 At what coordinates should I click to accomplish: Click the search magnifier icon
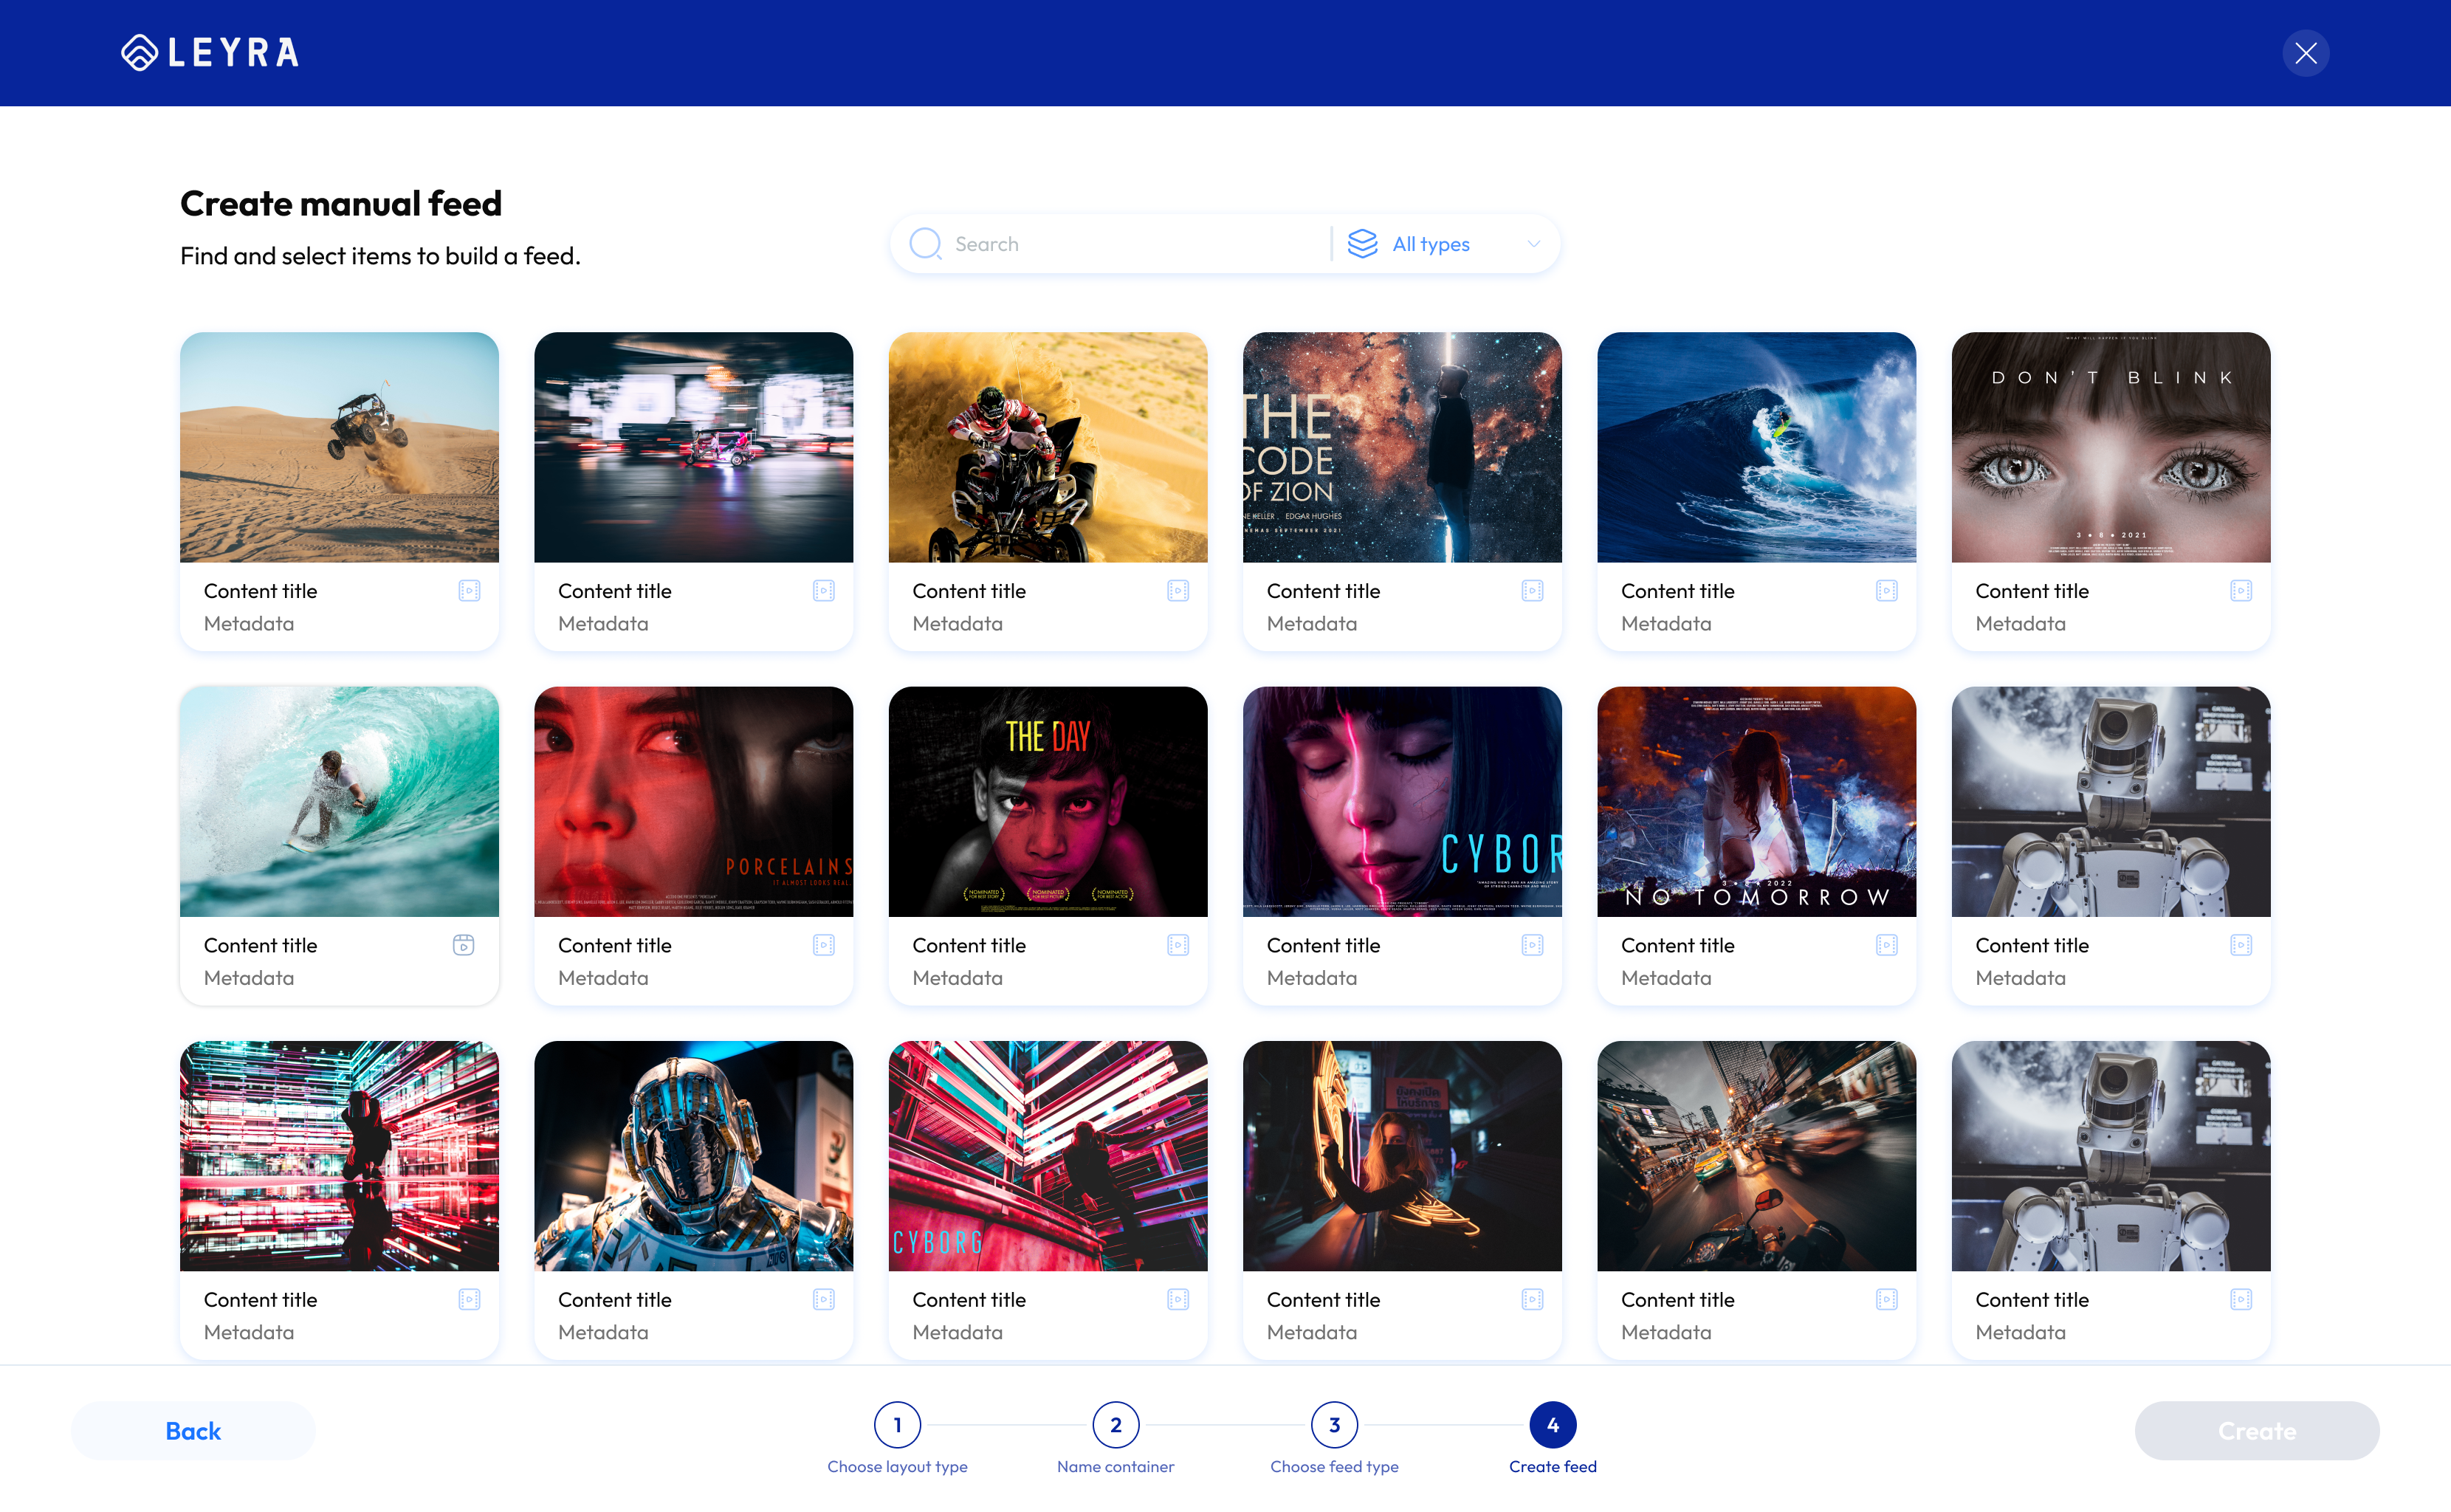click(x=925, y=244)
